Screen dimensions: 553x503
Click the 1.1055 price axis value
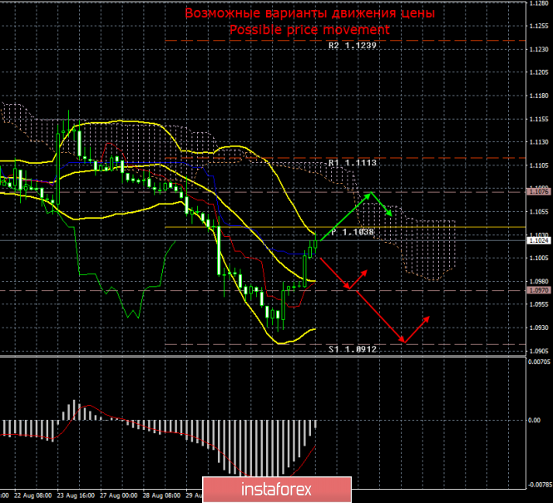pyautogui.click(x=539, y=211)
